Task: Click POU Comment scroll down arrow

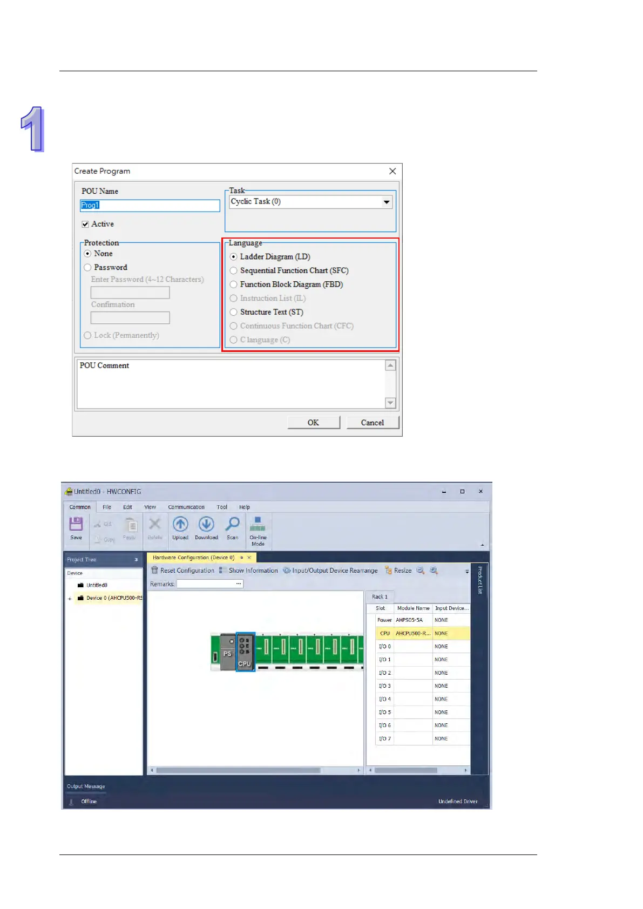Action: 390,403
